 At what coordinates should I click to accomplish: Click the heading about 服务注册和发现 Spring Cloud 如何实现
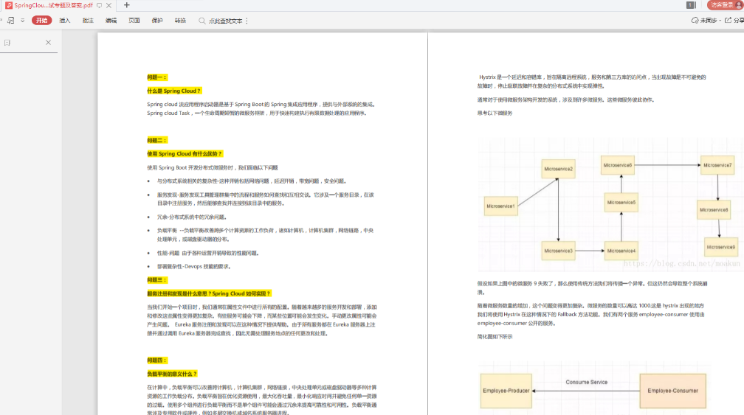tap(209, 293)
